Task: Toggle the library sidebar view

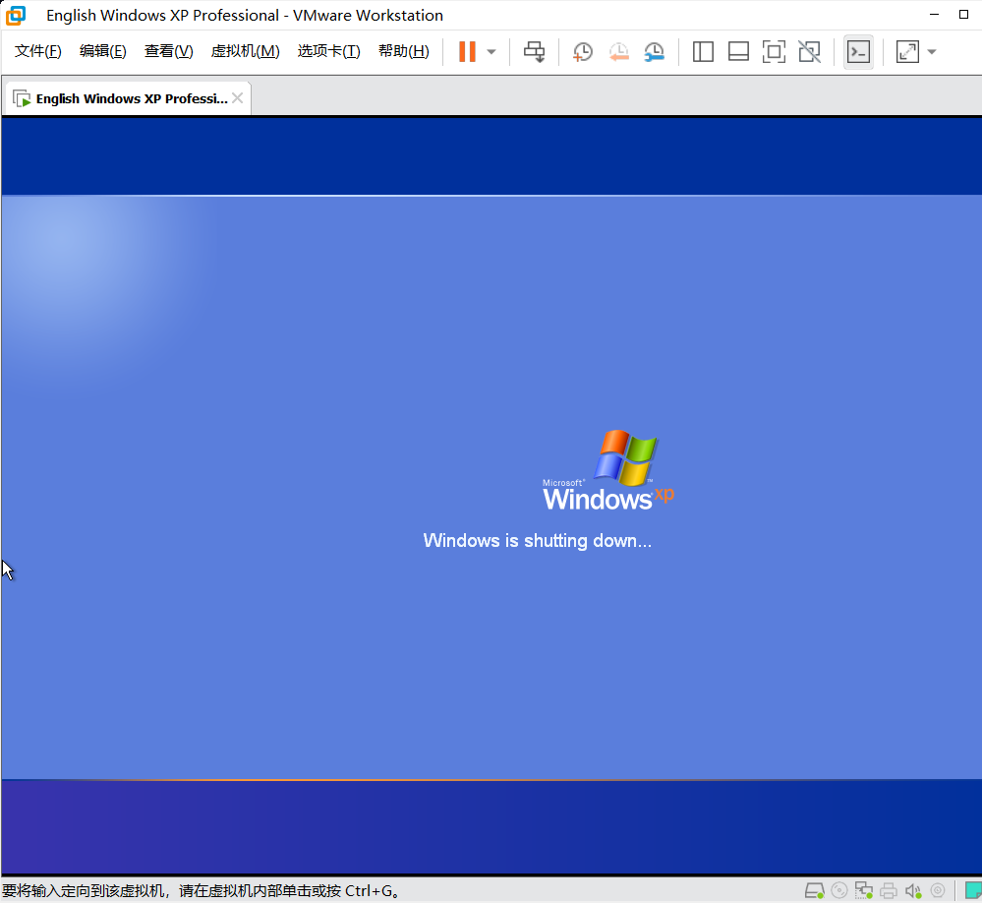Action: click(703, 51)
